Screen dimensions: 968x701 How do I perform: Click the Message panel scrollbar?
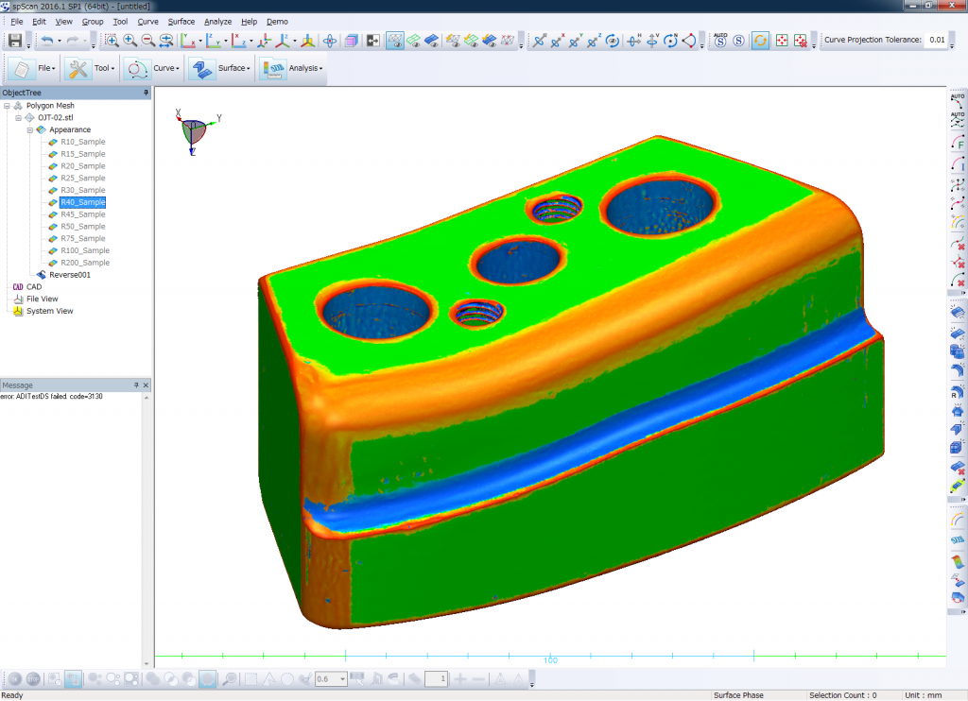pos(147,531)
